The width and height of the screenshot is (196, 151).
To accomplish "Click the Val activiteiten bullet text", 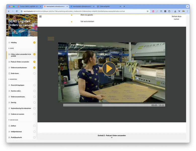I will [87, 21].
